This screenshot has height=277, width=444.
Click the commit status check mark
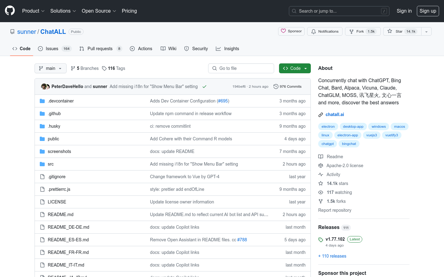click(204, 86)
